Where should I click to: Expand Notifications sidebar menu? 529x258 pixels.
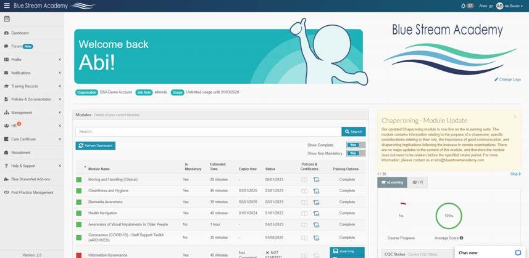pos(32,73)
